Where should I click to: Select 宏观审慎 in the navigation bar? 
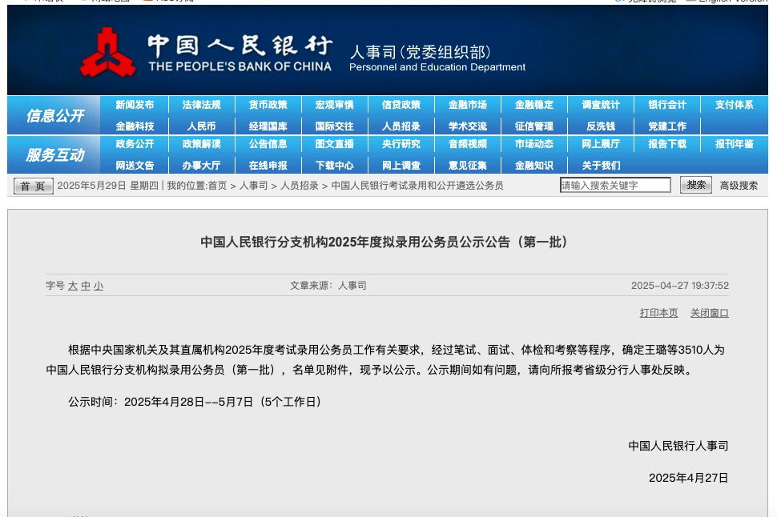[x=335, y=105]
